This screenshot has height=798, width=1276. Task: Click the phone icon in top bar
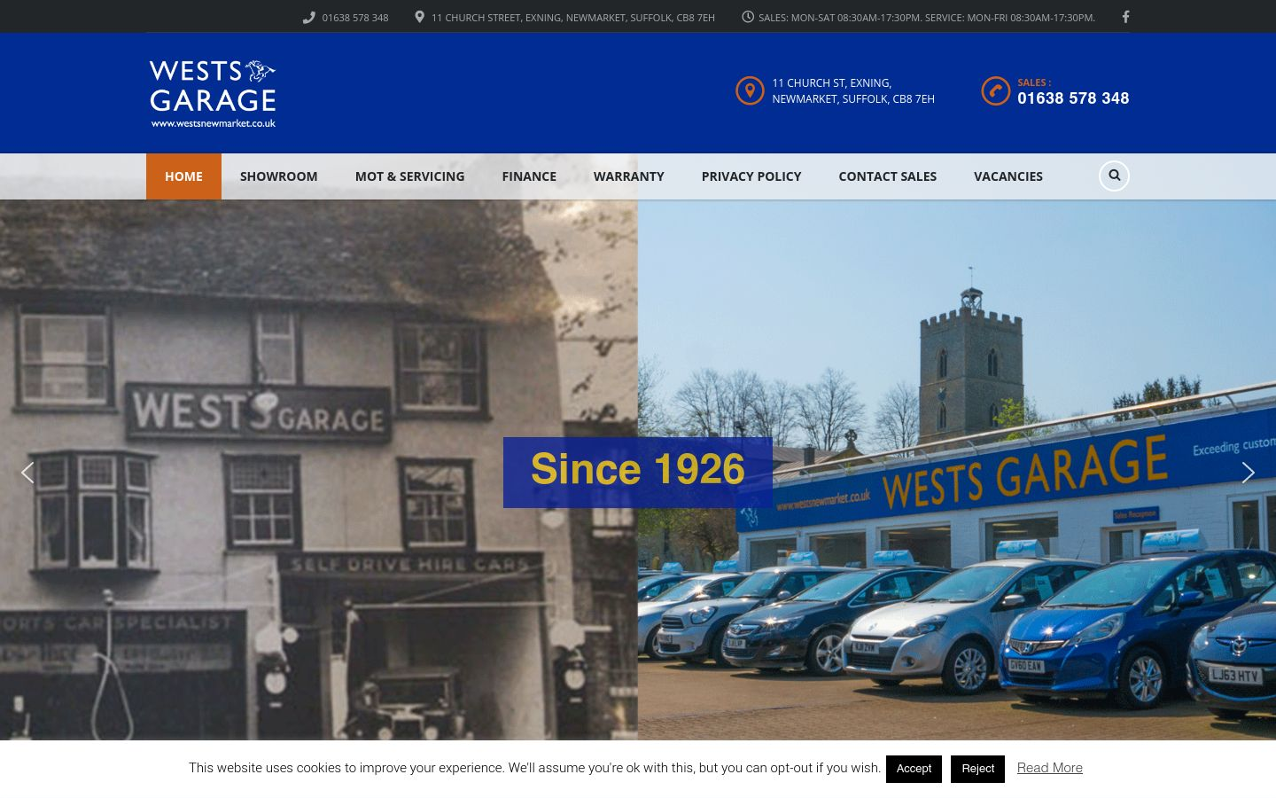(308, 17)
